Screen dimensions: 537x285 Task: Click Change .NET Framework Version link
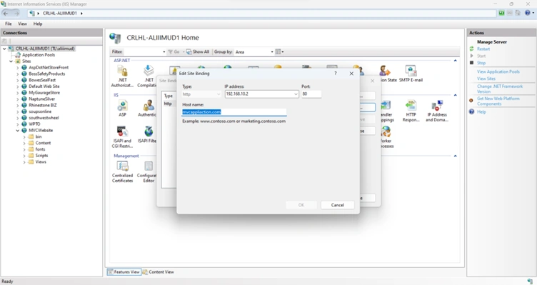point(500,89)
